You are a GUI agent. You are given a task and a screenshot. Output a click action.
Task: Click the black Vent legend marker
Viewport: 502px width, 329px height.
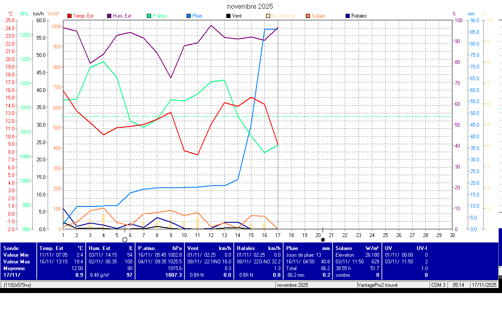click(228, 16)
